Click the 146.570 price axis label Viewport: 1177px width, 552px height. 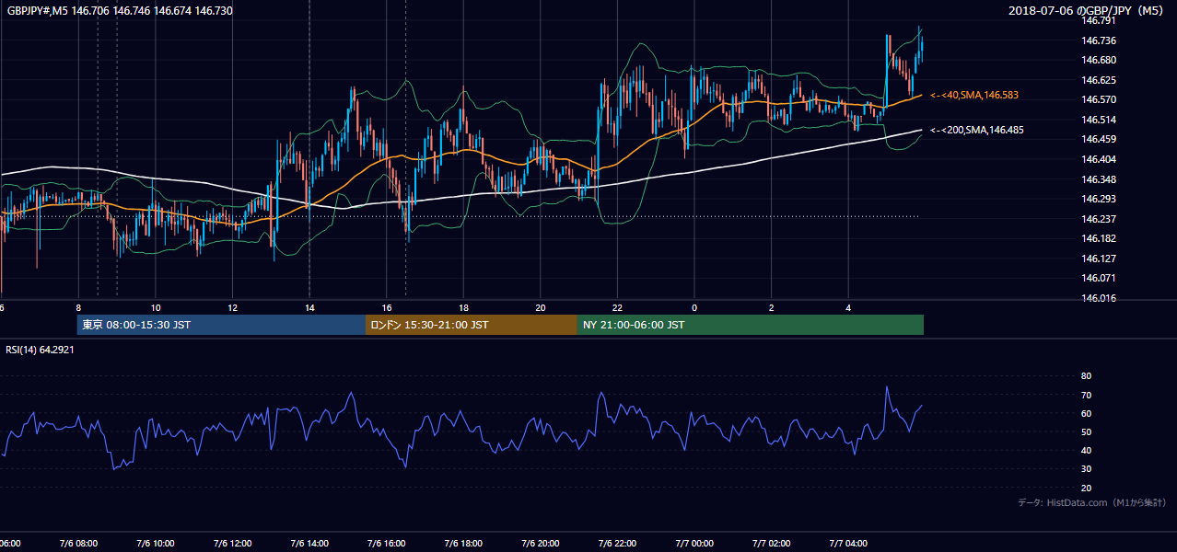pyautogui.click(x=1099, y=99)
